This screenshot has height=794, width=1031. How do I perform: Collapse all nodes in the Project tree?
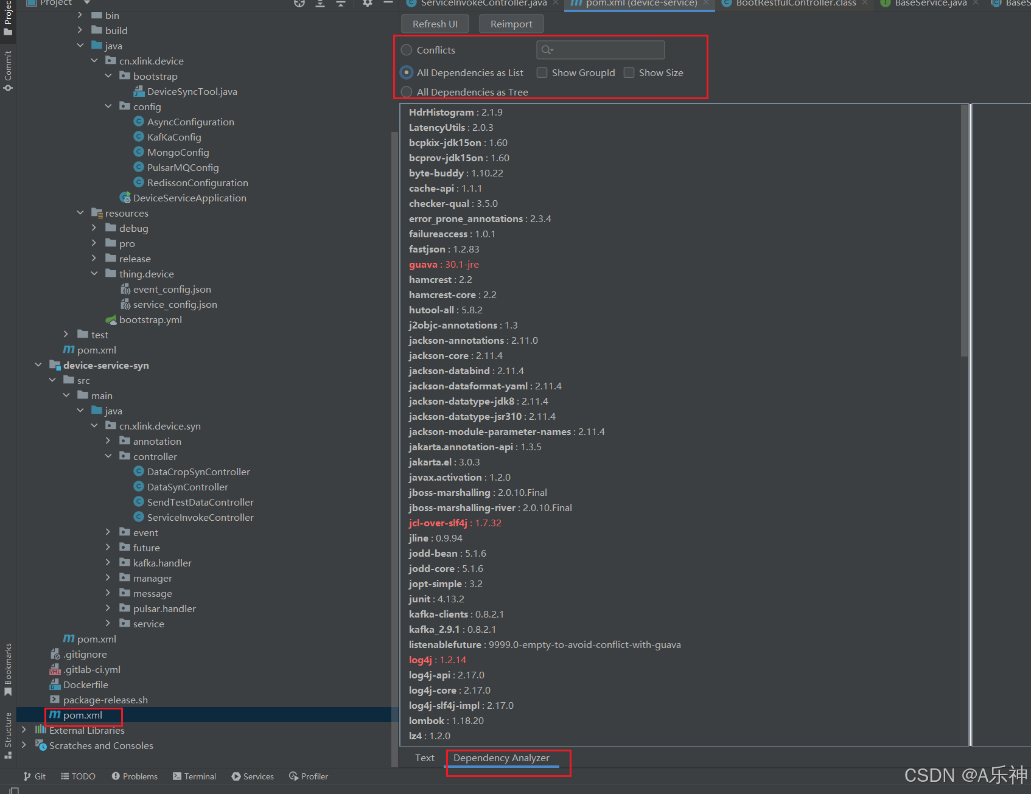coord(341,3)
